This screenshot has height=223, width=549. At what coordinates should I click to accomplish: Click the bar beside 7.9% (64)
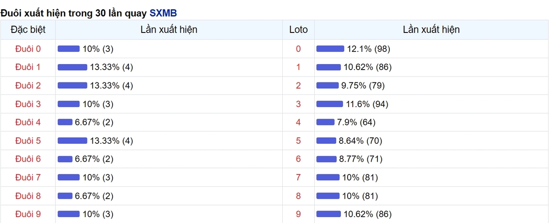coord(325,122)
